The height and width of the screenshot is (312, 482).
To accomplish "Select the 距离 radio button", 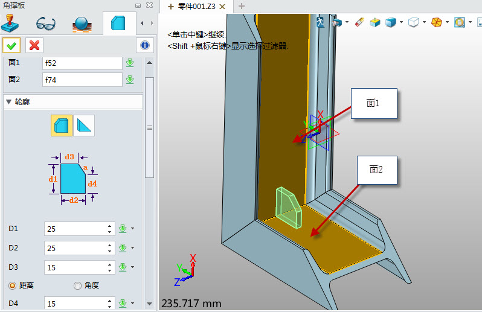I will tap(12, 285).
